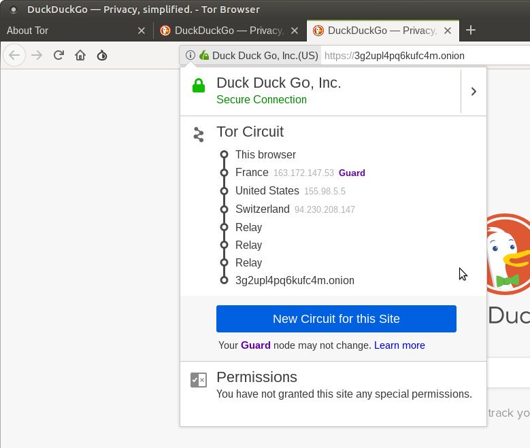
Task: Switch to the About Tor tab
Action: (77, 31)
